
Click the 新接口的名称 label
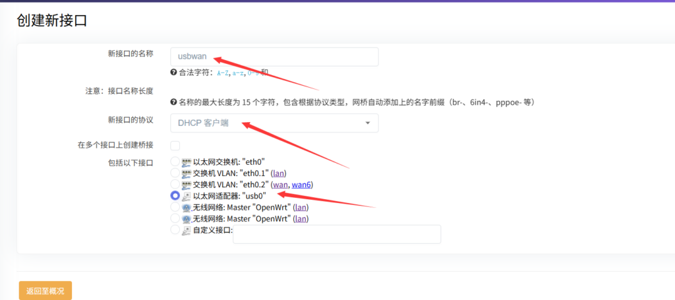point(131,54)
